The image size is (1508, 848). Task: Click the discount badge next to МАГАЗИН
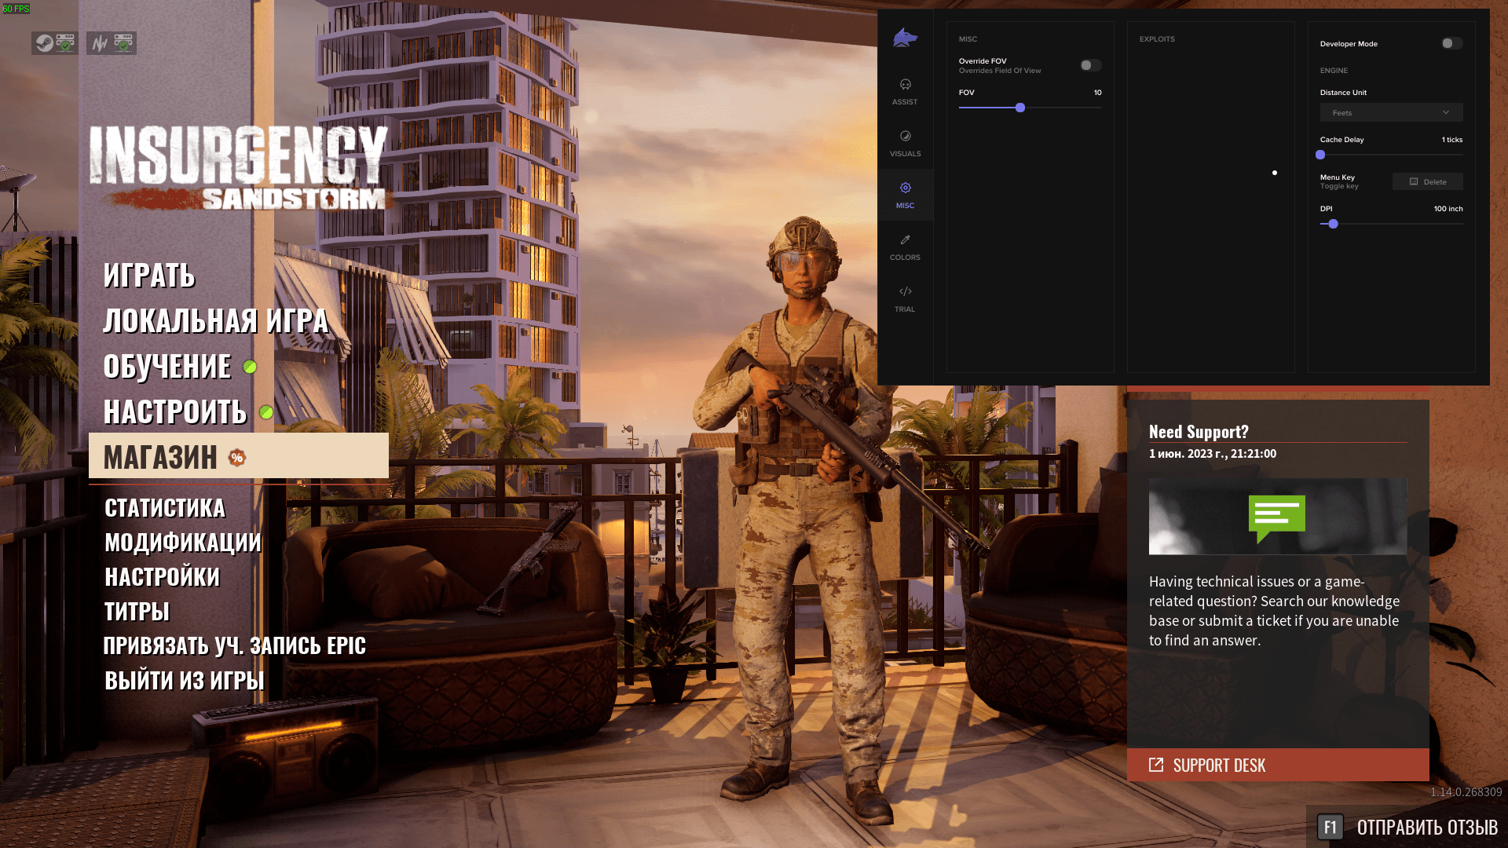coord(237,458)
